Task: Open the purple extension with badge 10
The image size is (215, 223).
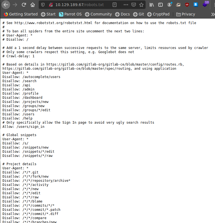Action: point(205,4)
